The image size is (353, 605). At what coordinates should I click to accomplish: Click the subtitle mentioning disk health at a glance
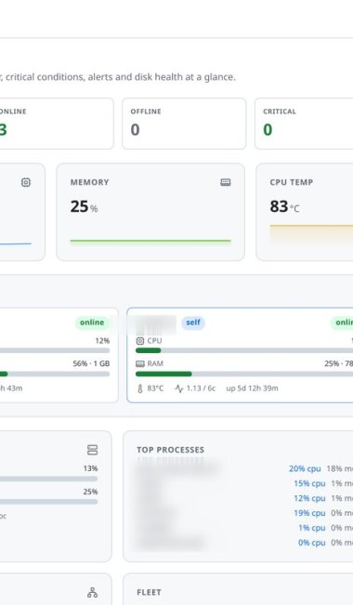118,77
